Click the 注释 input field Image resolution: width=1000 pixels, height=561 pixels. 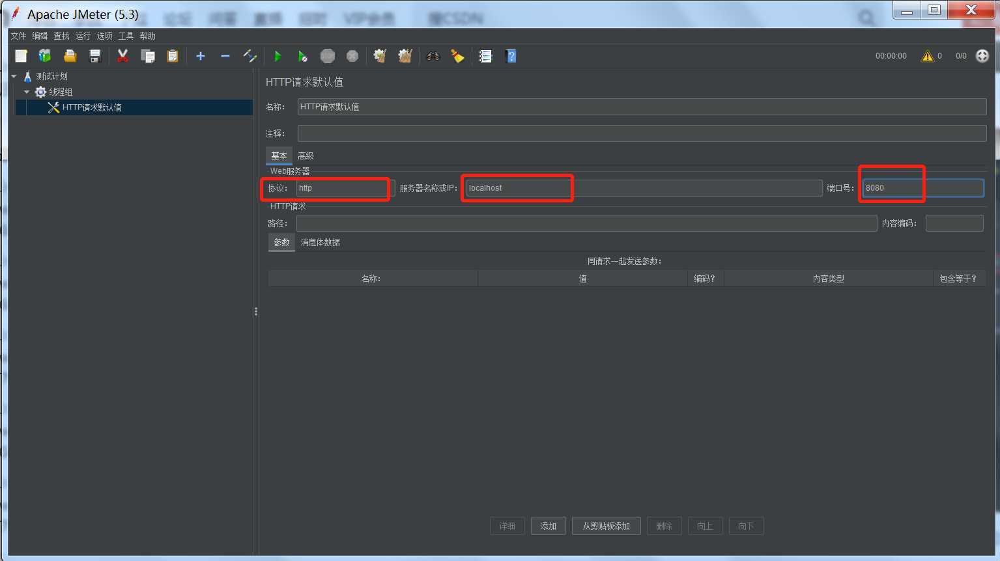[642, 133]
